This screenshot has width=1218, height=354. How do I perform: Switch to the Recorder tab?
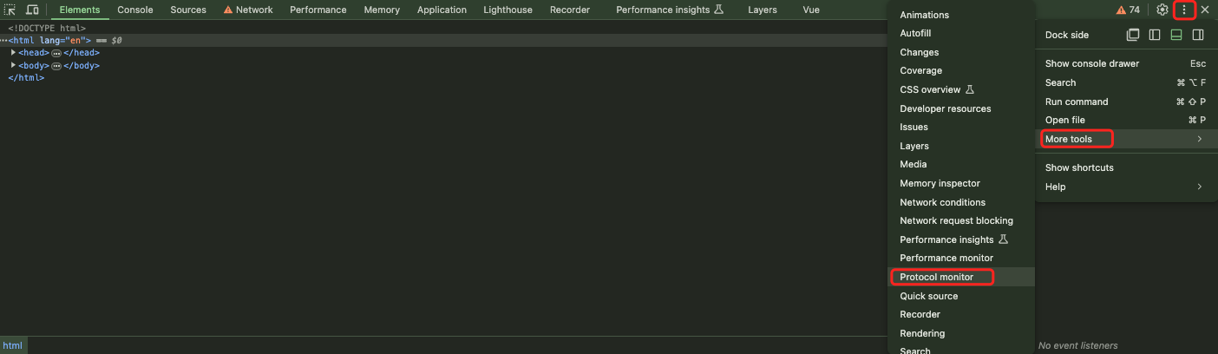570,10
